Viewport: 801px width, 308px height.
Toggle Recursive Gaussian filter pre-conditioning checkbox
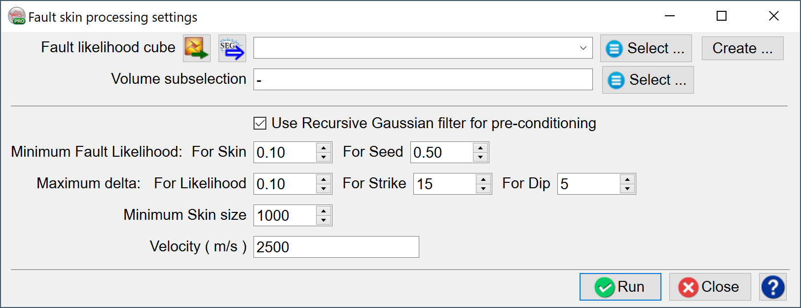tap(260, 123)
